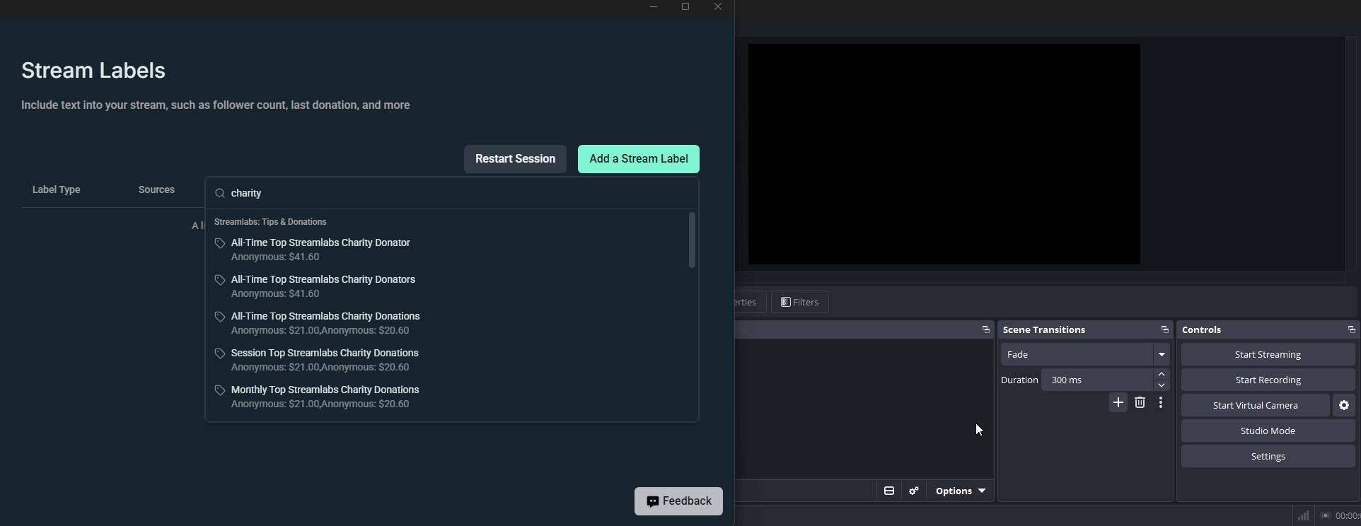This screenshot has width=1361, height=526.
Task: Add a new scene transition with plus icon
Action: click(x=1118, y=402)
